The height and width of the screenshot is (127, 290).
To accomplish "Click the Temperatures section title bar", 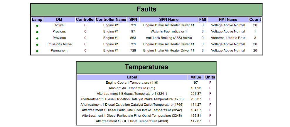I will (146, 67).
